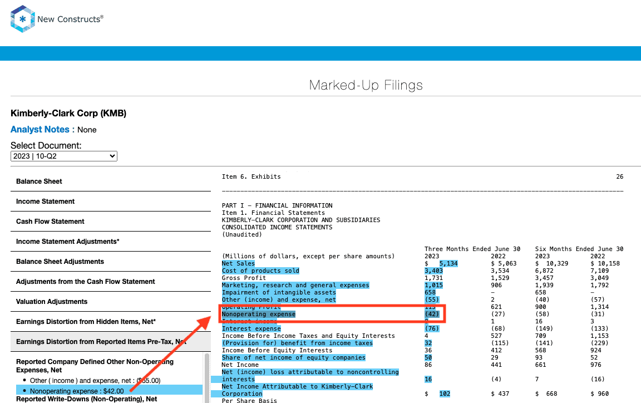Click the highlighted Net Sales label in filing
Viewport: 641px width, 403px height.
pos(238,263)
